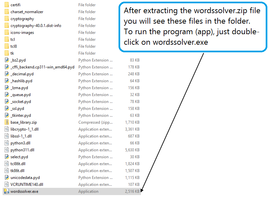
Task: Click the 83 KB size of _bz2.pyd
Action: point(135,60)
